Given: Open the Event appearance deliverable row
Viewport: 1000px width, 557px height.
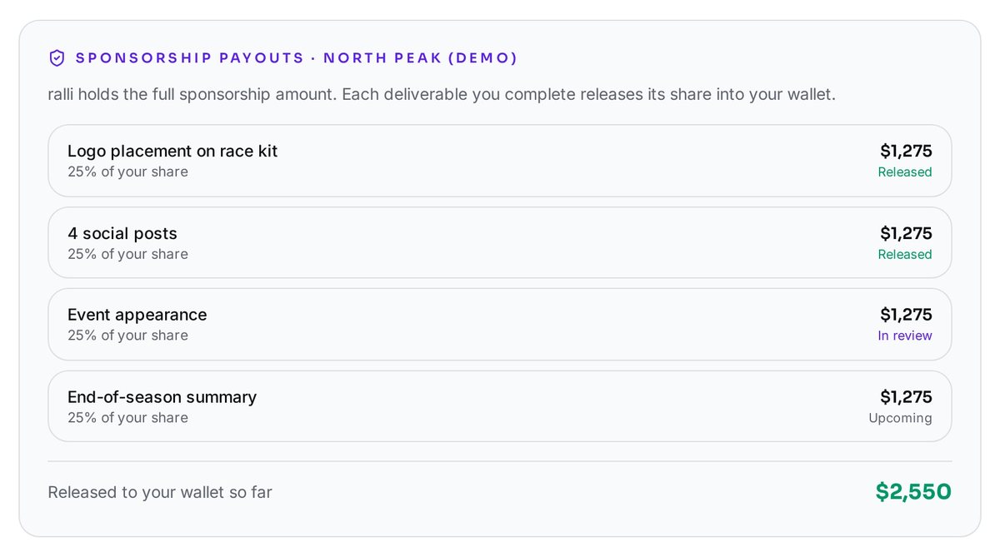Looking at the screenshot, I should point(500,324).
